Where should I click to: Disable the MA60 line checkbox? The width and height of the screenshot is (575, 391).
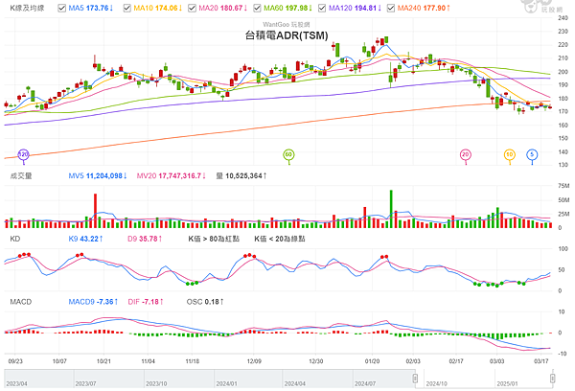pyautogui.click(x=257, y=8)
